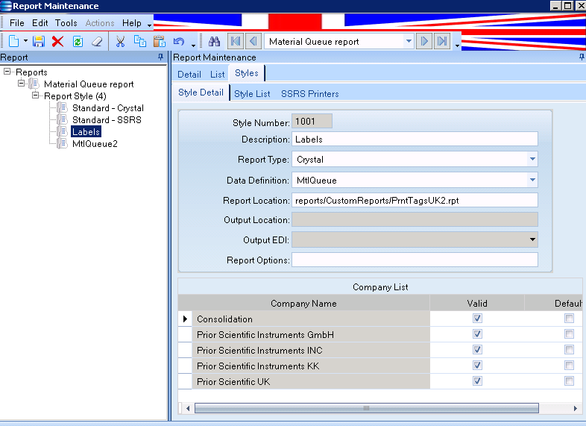This screenshot has height=426, width=586.
Task: Click the Report Location field
Action: pyautogui.click(x=415, y=200)
